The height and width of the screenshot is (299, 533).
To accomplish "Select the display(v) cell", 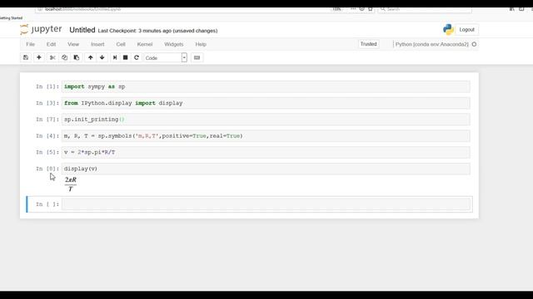I will (x=266, y=169).
